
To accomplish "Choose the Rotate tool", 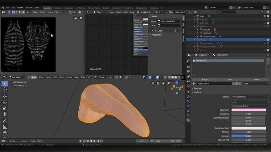I will tap(5, 102).
